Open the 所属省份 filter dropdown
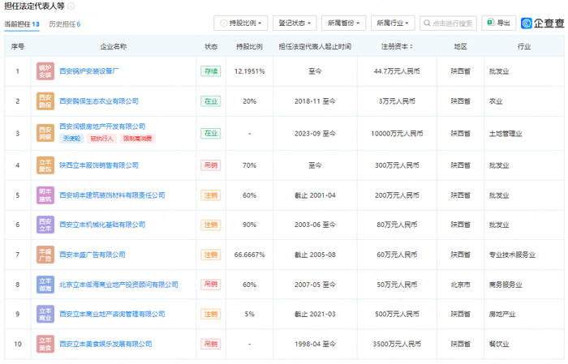568x364 pixels. (x=343, y=24)
